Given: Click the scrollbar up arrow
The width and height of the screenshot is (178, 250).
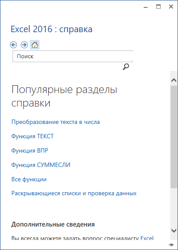Looking at the screenshot, I should [174, 80].
